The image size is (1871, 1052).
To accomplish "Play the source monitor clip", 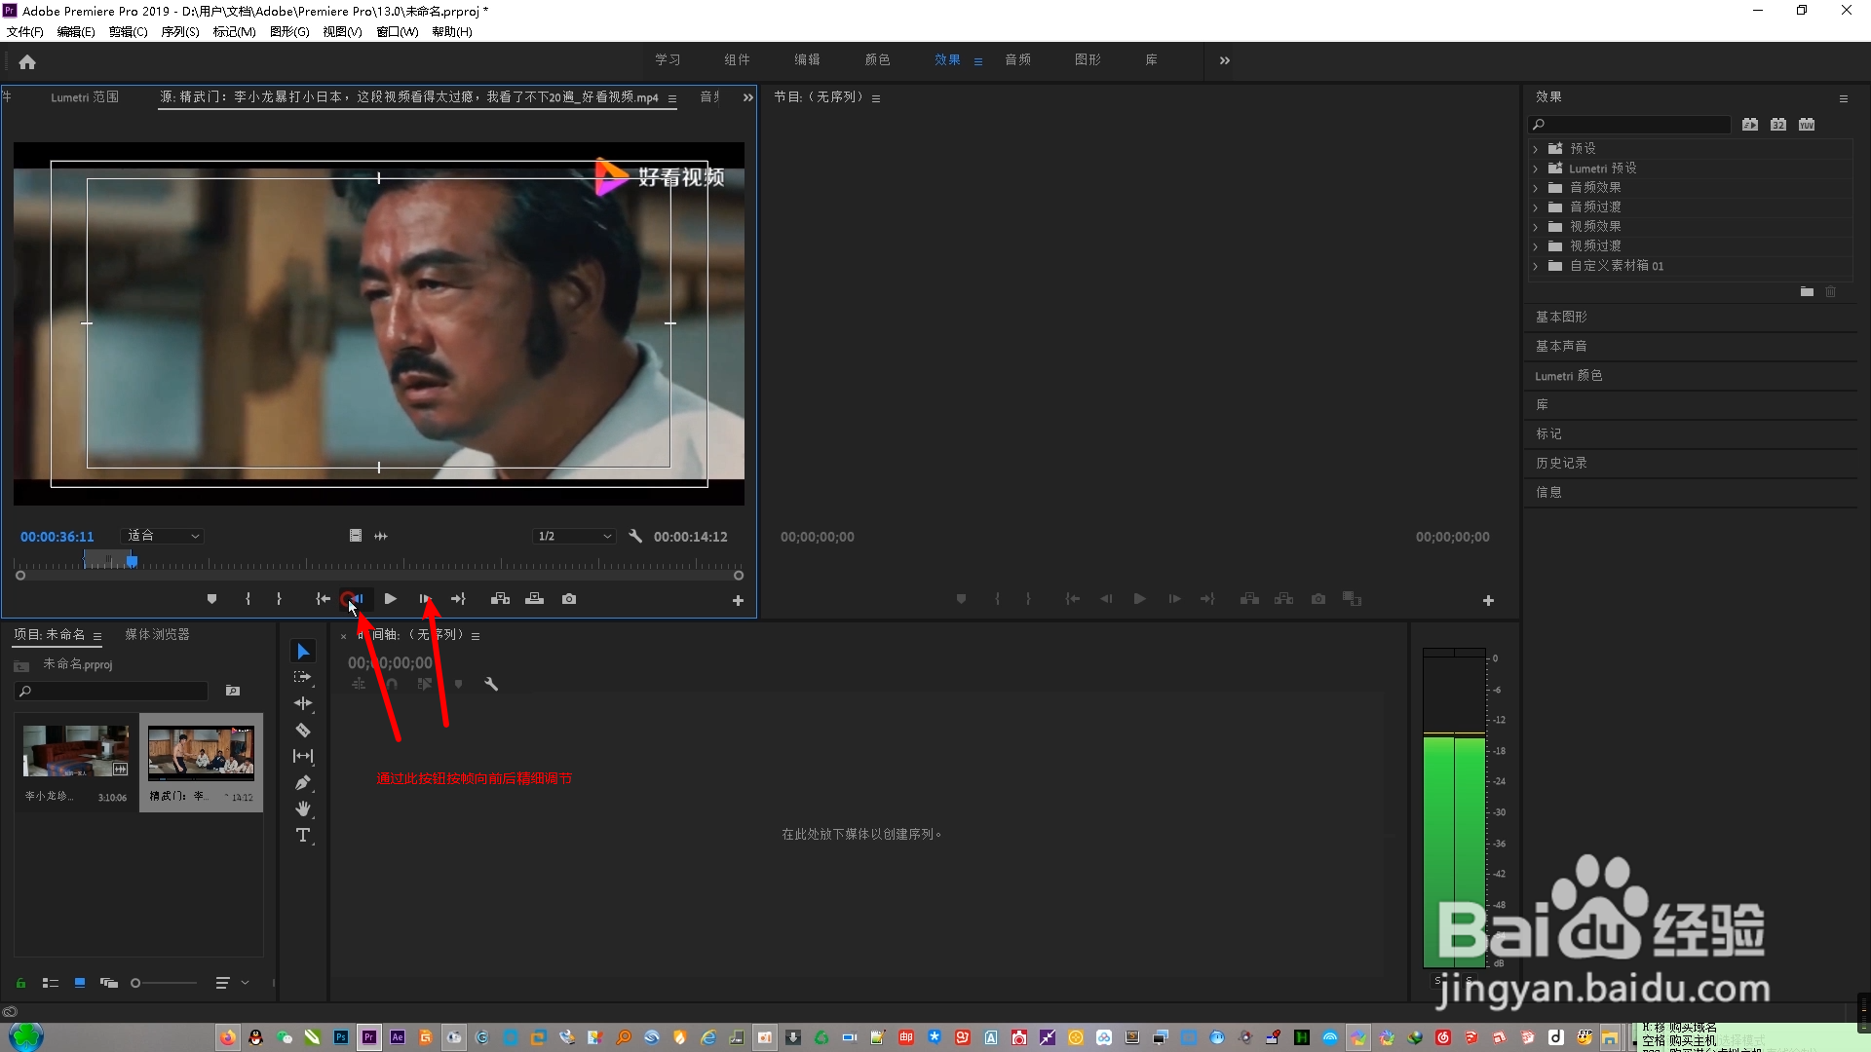I will [390, 599].
